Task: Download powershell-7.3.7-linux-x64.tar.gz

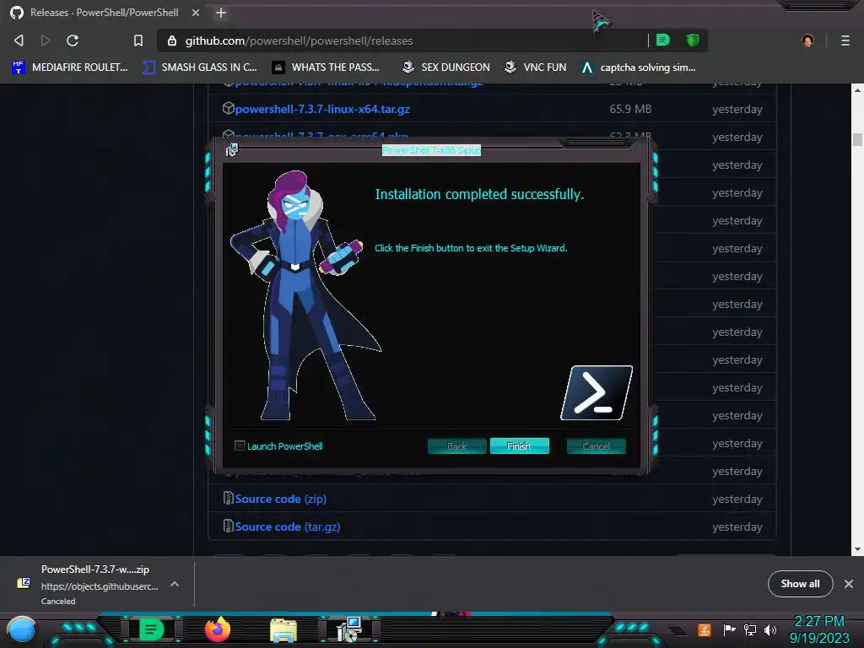Action: pos(322,109)
